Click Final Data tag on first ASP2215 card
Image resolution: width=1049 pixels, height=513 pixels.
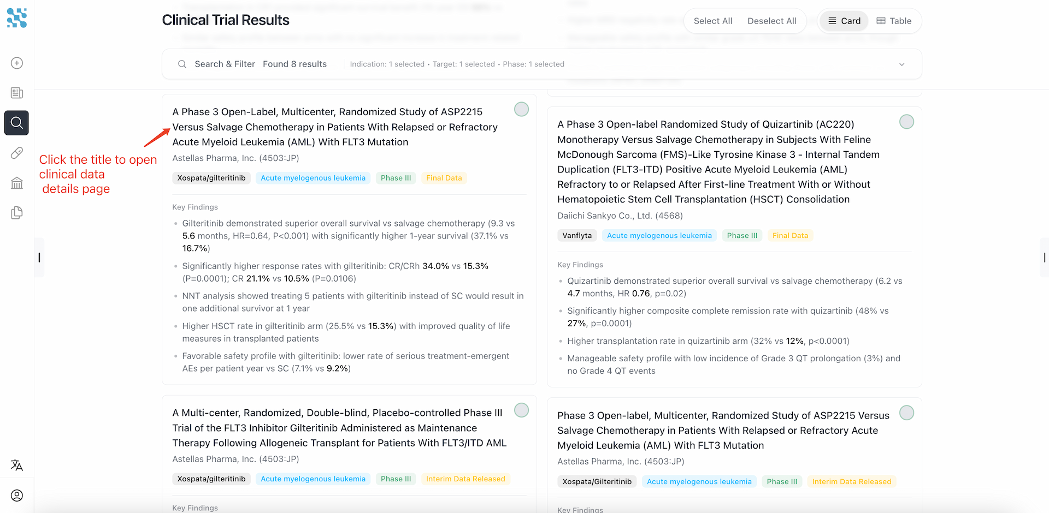point(444,178)
